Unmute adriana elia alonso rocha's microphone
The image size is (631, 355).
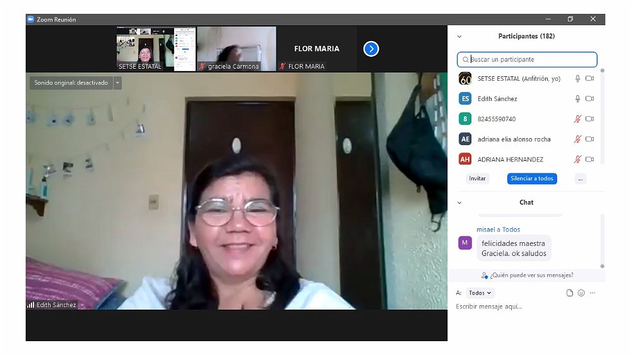(577, 139)
